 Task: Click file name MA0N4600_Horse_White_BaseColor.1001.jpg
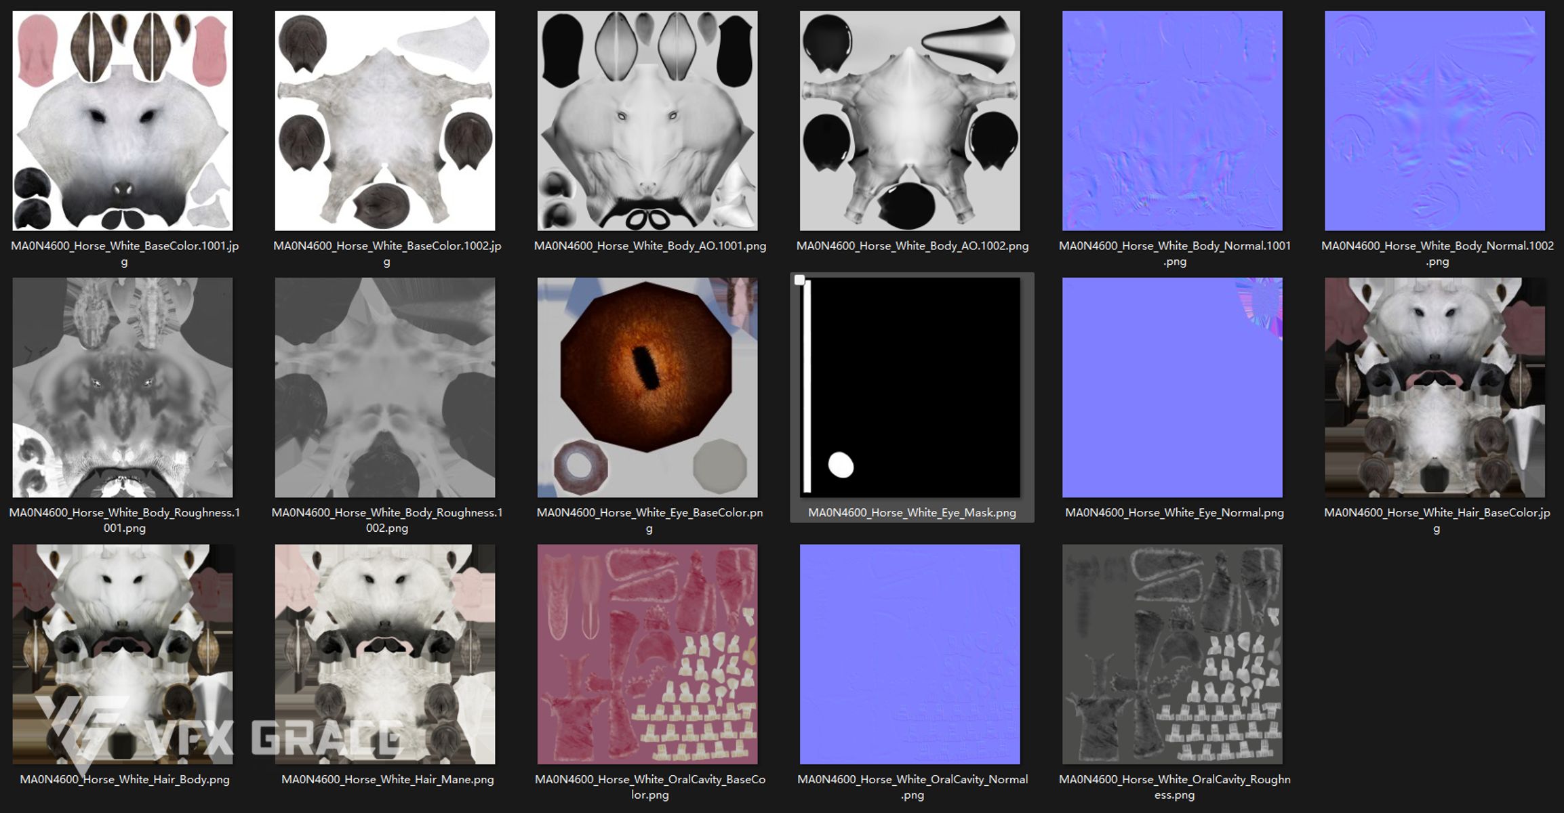point(125,253)
